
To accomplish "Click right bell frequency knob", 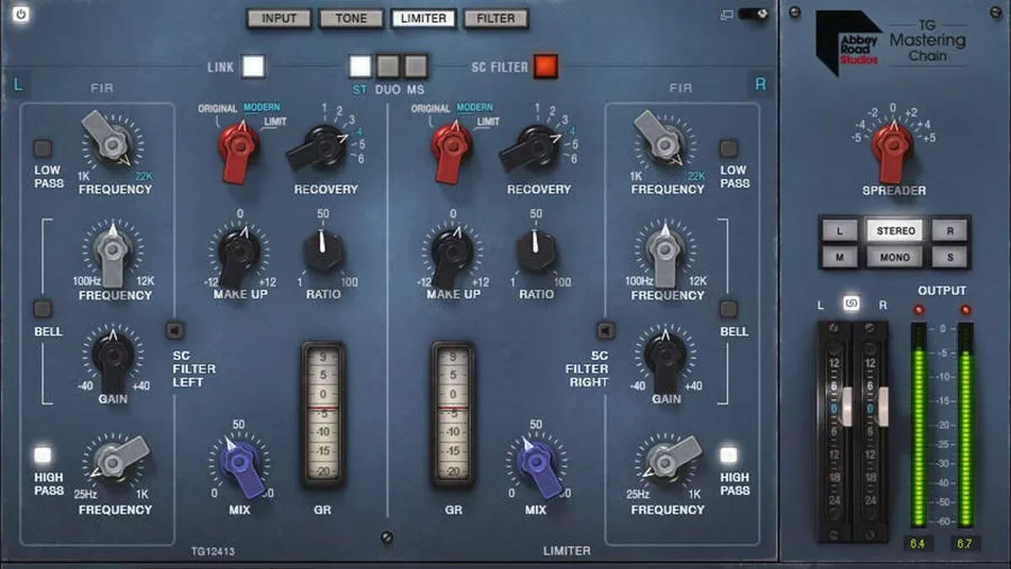I will click(666, 252).
